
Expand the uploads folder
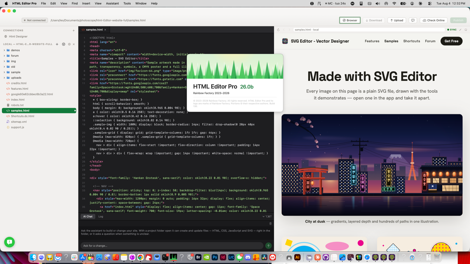pos(4,78)
